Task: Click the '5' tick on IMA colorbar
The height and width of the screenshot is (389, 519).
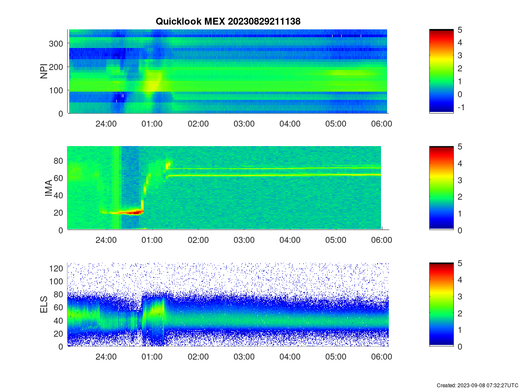Action: pos(460,147)
